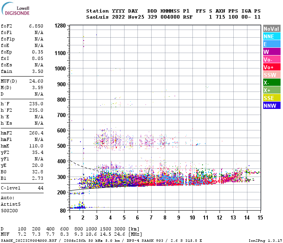Image resolution: width=283 pixels, height=243 pixels.
Task: Select the E blue legend swatch
Action: 272,44
